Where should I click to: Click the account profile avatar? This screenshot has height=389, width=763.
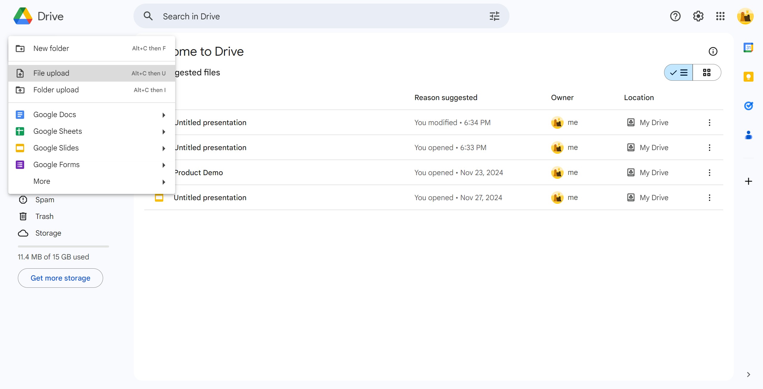(x=745, y=16)
